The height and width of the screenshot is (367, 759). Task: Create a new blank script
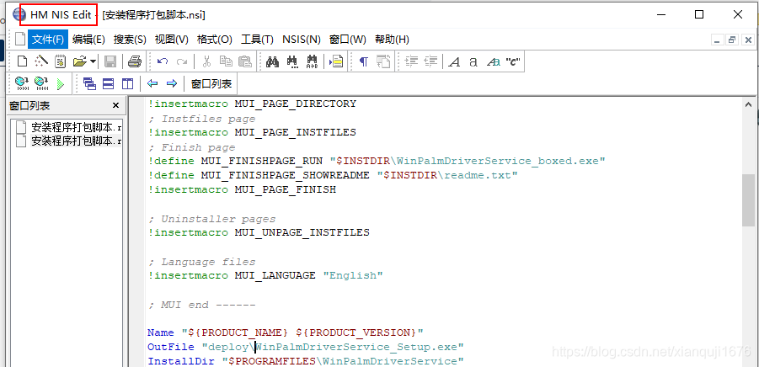22,61
